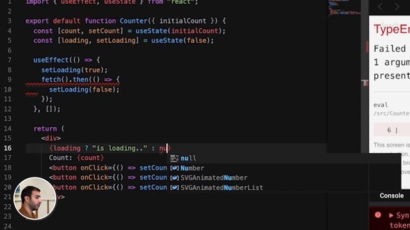Viewport: 410px width, 230px height.
Task: Click the '"is loading.."' string on line 16
Action: pos(120,148)
